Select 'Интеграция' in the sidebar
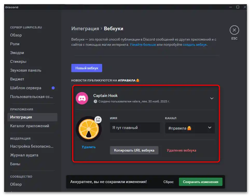This screenshot has width=251, height=196. coord(32,117)
